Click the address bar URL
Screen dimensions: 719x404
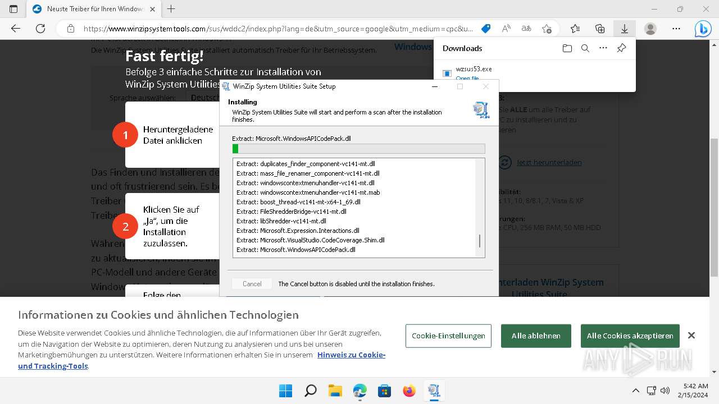(278, 29)
